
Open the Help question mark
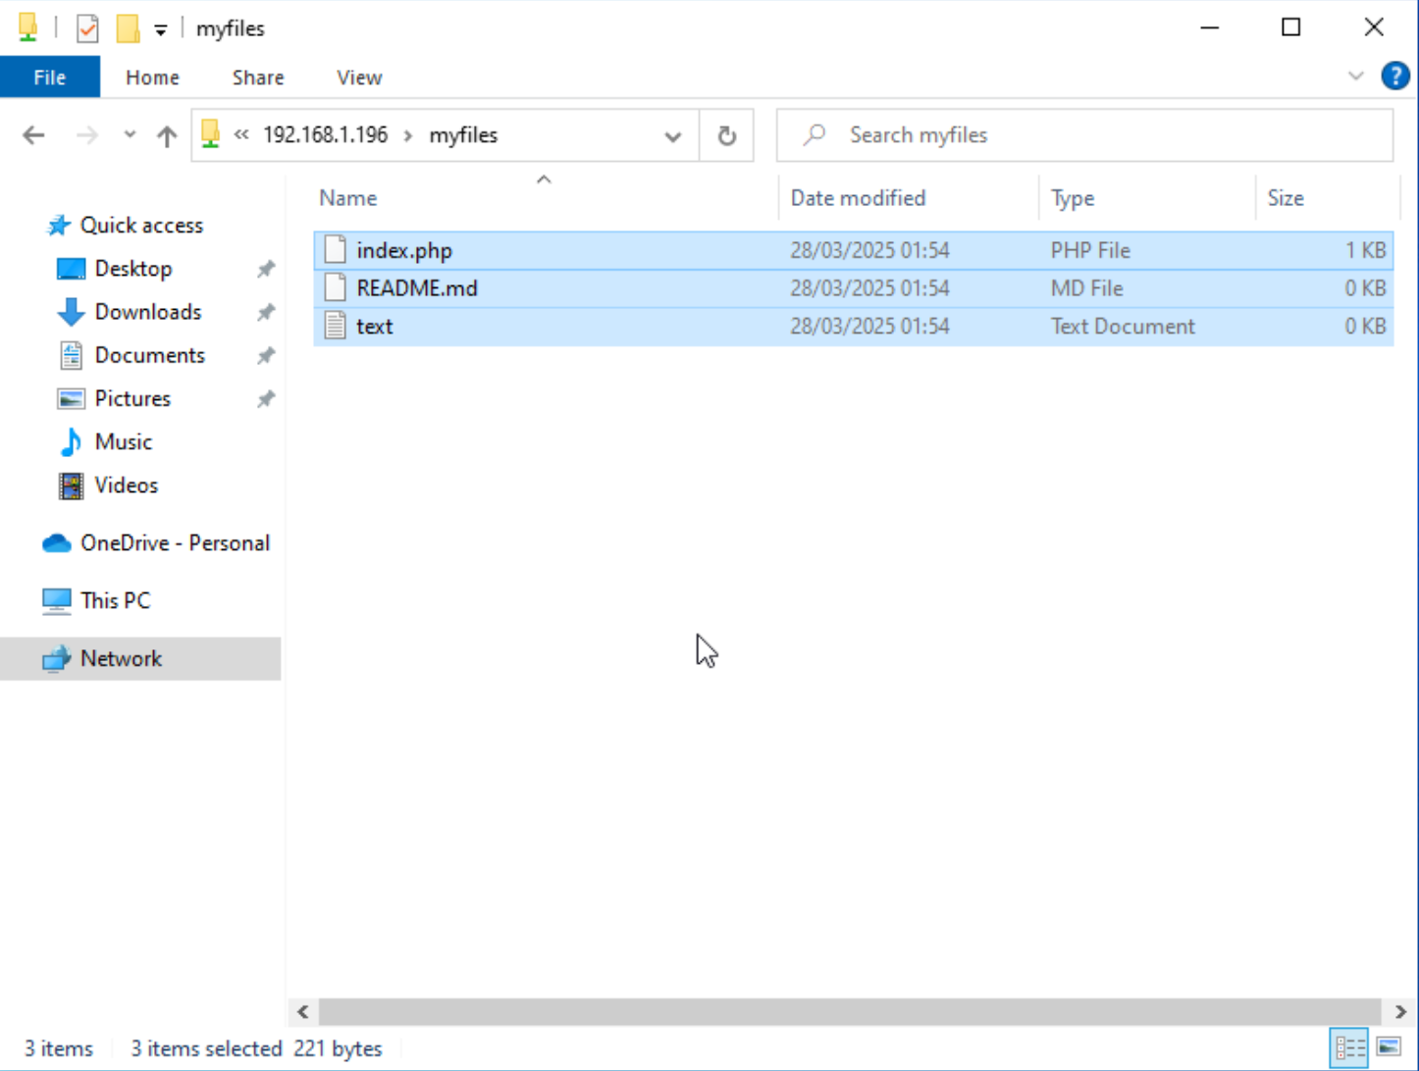click(1394, 76)
